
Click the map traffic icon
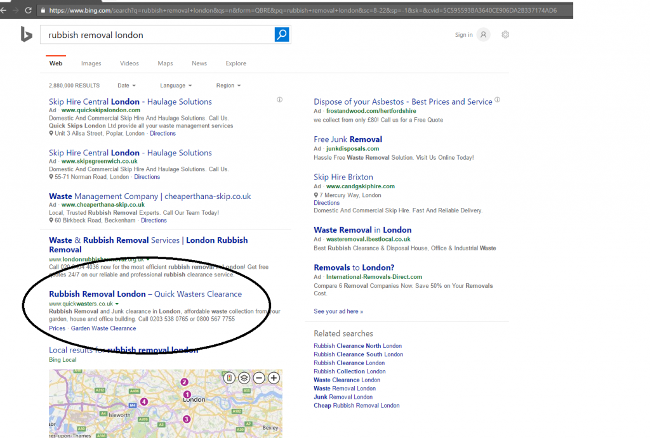[x=229, y=378]
